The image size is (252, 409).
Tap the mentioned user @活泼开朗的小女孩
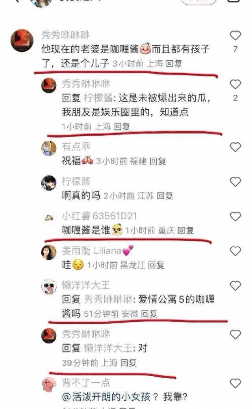pos(106,397)
